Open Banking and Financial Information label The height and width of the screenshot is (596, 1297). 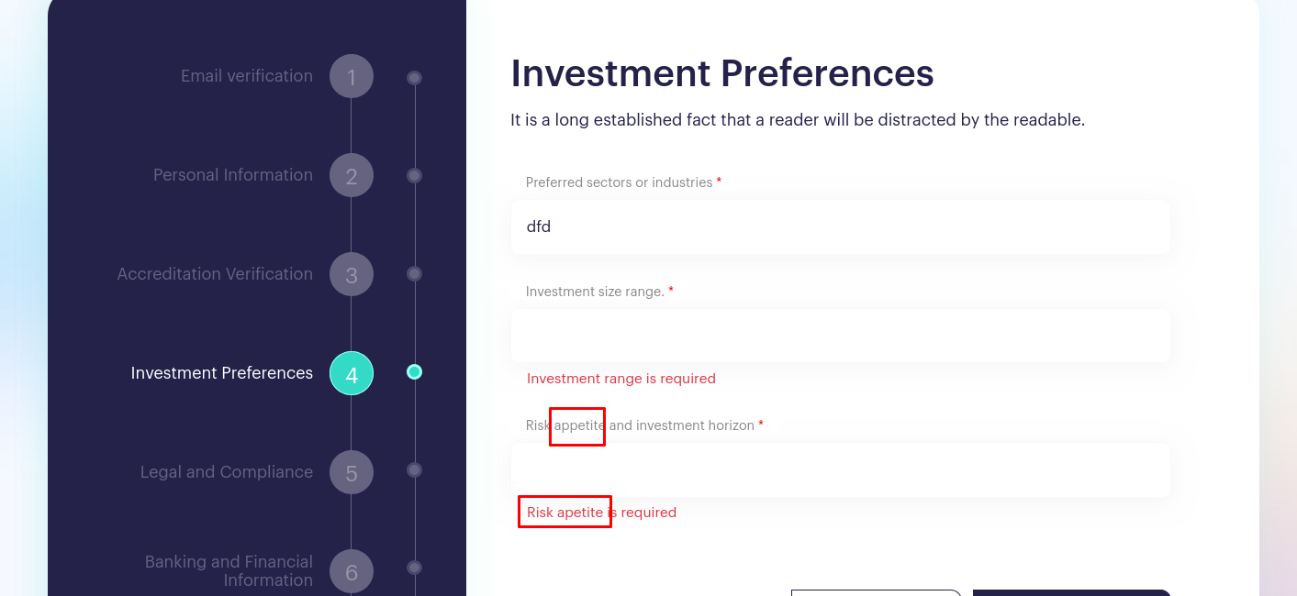pos(229,570)
